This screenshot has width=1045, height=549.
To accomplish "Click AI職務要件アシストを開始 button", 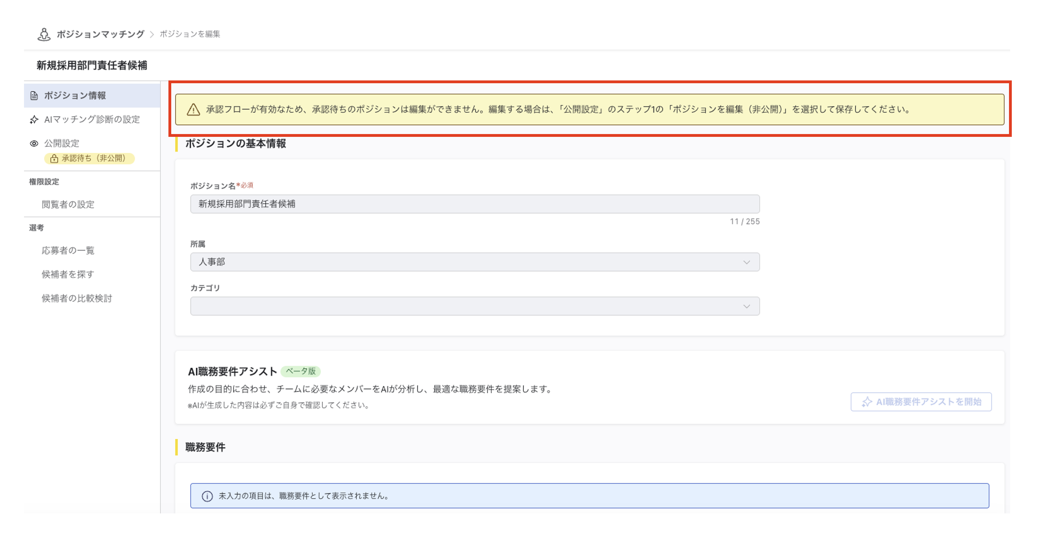I will 921,402.
